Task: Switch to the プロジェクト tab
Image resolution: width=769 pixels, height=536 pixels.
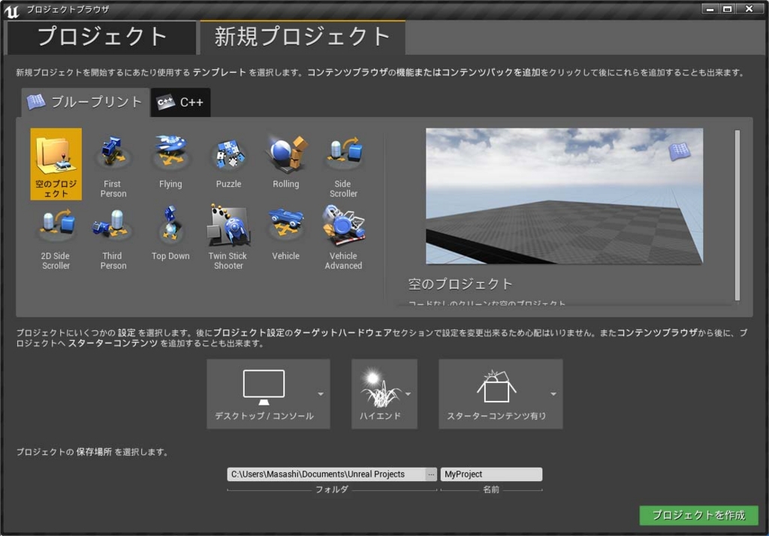Action: coord(101,38)
